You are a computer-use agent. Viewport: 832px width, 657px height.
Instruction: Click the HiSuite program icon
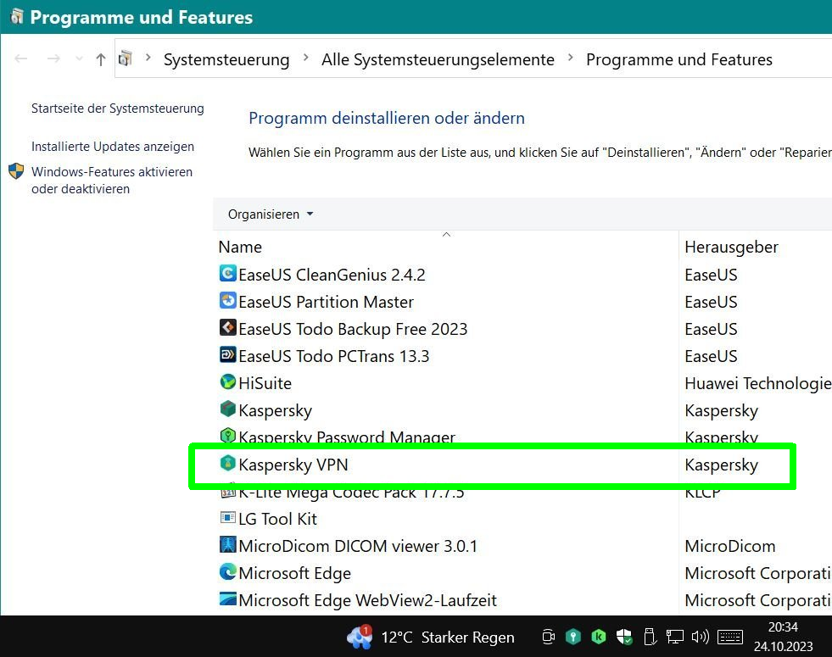click(x=227, y=381)
